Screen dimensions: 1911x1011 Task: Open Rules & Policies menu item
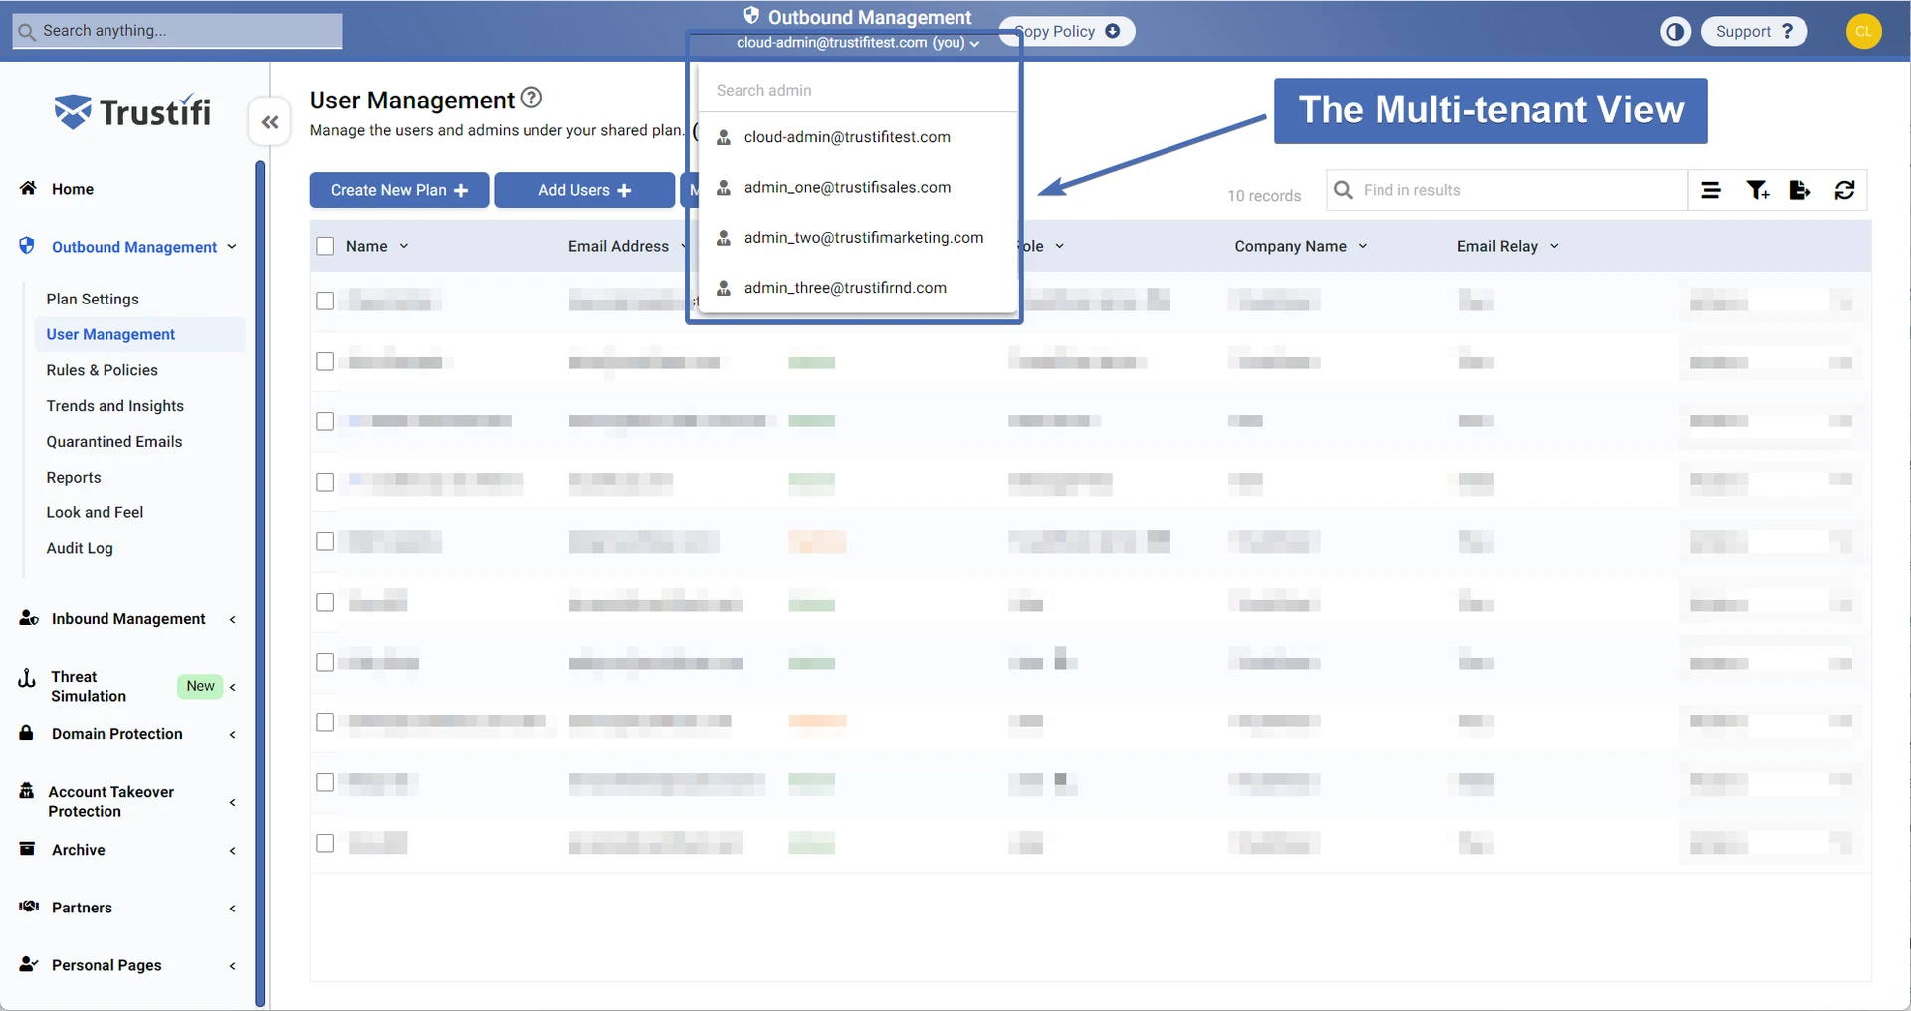[102, 370]
